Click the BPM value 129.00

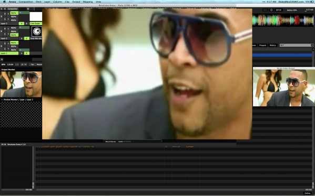click(x=10, y=64)
